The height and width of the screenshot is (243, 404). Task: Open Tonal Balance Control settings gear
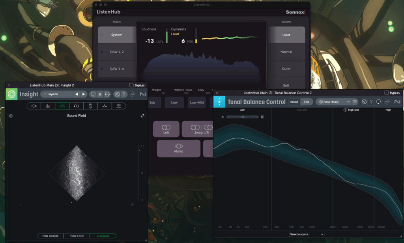click(x=364, y=102)
